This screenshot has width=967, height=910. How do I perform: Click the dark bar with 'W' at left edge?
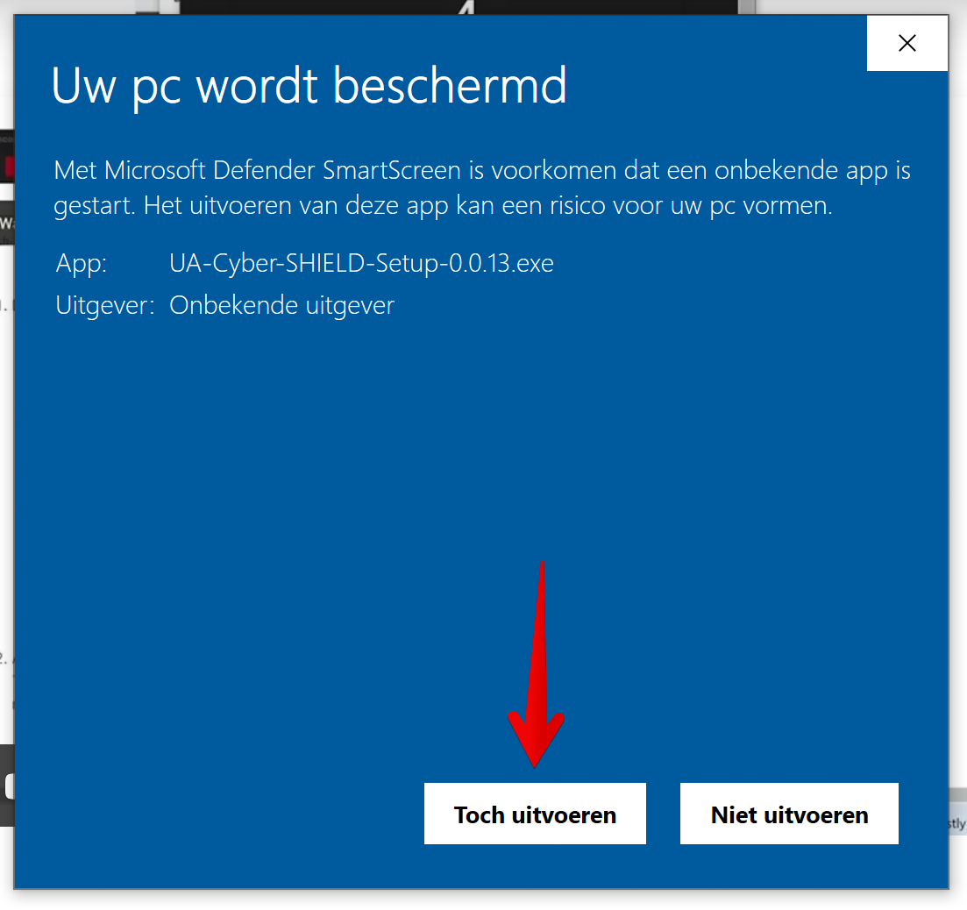point(7,223)
